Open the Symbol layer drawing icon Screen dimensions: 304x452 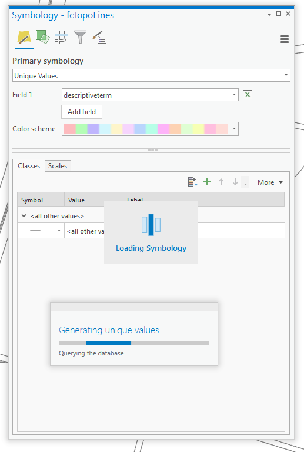click(x=62, y=38)
